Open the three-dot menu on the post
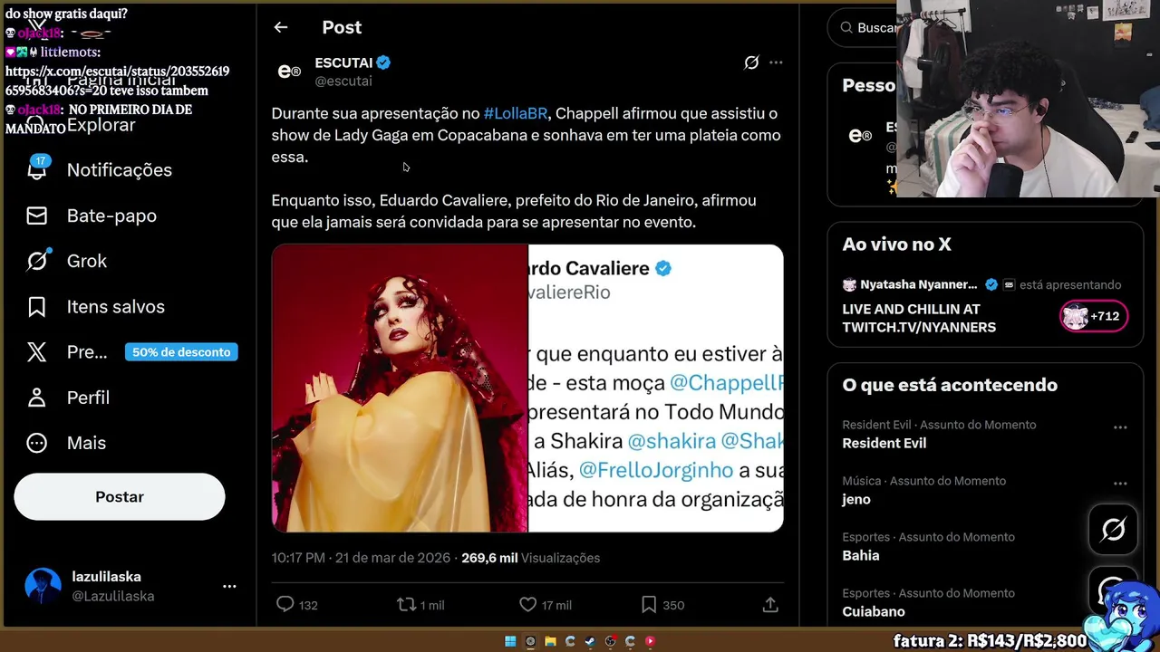This screenshot has width=1160, height=652. coord(776,62)
